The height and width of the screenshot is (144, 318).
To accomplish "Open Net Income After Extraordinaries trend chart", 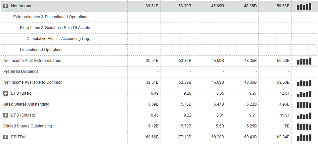I will point(304,61).
